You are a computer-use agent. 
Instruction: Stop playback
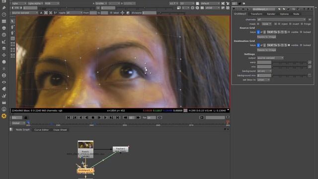click(93, 117)
